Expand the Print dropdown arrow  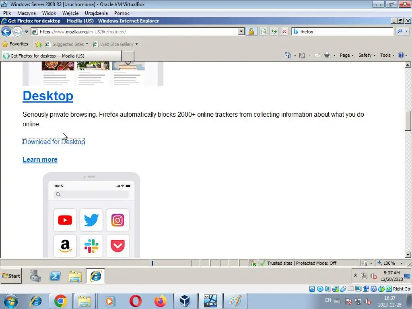point(334,55)
